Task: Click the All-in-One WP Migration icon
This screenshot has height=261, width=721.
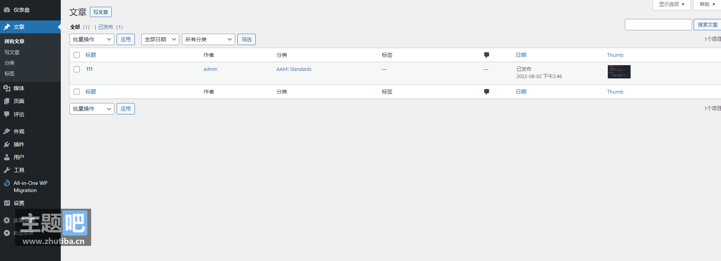Action: click(x=7, y=183)
